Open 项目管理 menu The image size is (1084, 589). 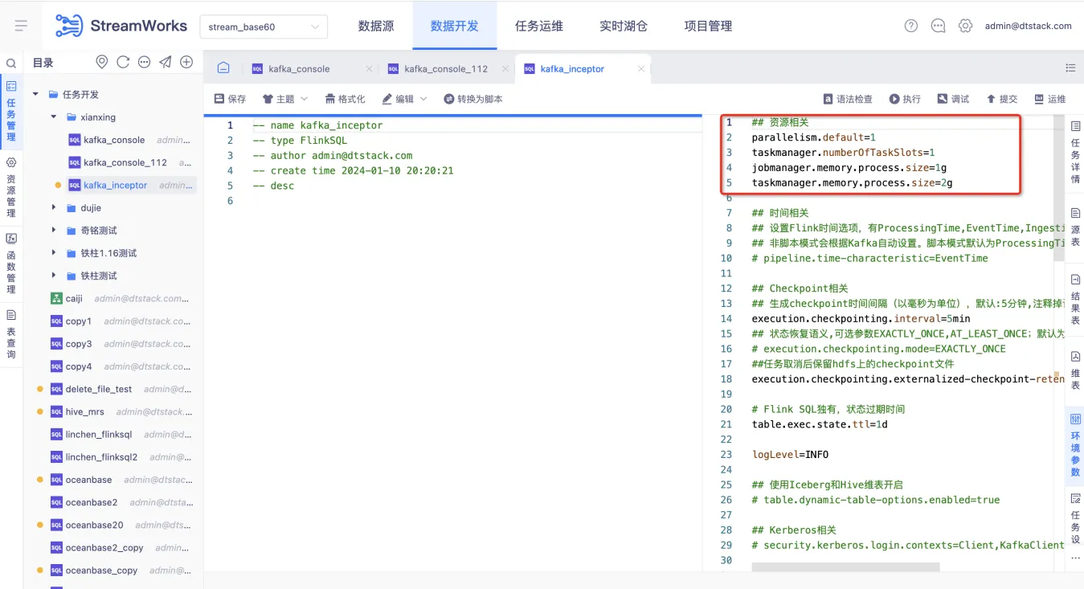[x=708, y=26]
